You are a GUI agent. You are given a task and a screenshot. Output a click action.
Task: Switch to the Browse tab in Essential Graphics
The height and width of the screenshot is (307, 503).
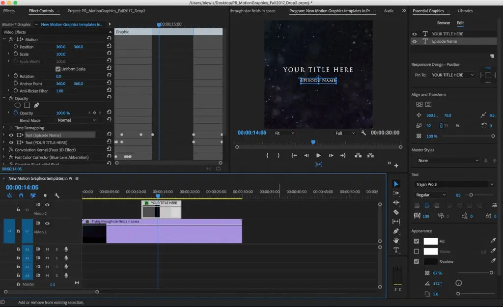[x=443, y=23]
